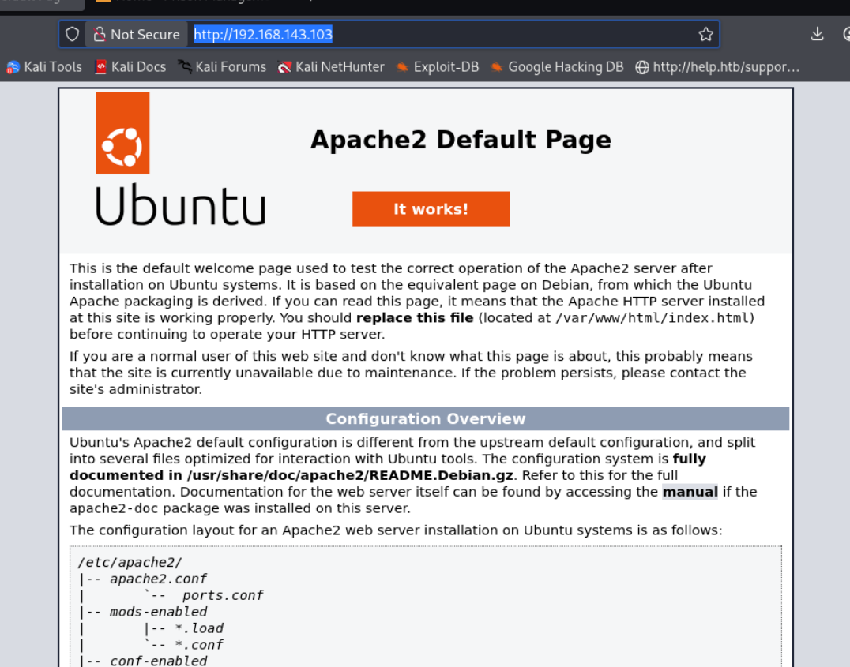Viewport: 850px width, 667px height.
Task: Open the Kali NetHunter bookmark
Action: coord(331,67)
